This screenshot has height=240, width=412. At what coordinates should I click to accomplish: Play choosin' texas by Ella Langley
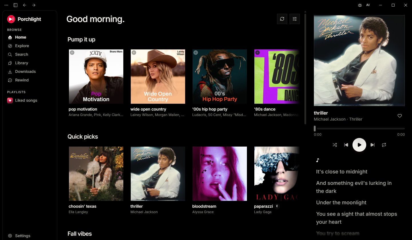(96, 174)
